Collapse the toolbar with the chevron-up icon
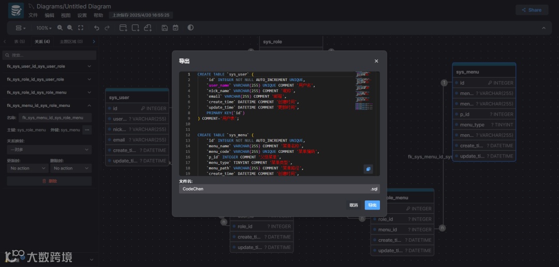Screen dimensions: 559x267 (543, 28)
